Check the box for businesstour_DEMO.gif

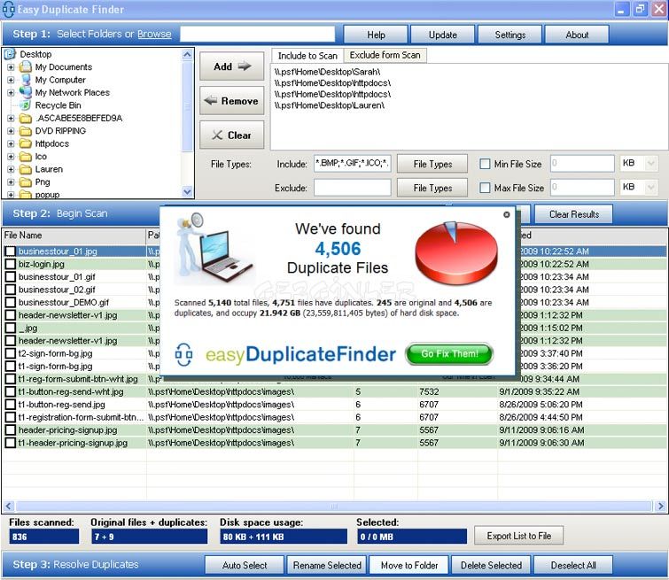pyautogui.click(x=11, y=302)
